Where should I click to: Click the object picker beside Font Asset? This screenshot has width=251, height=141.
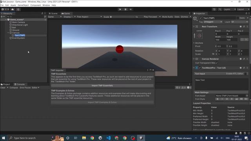(x=247, y=96)
